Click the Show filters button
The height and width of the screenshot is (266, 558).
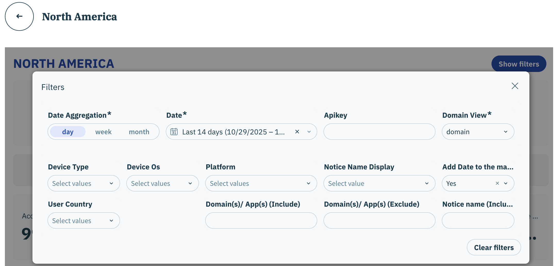point(519,64)
